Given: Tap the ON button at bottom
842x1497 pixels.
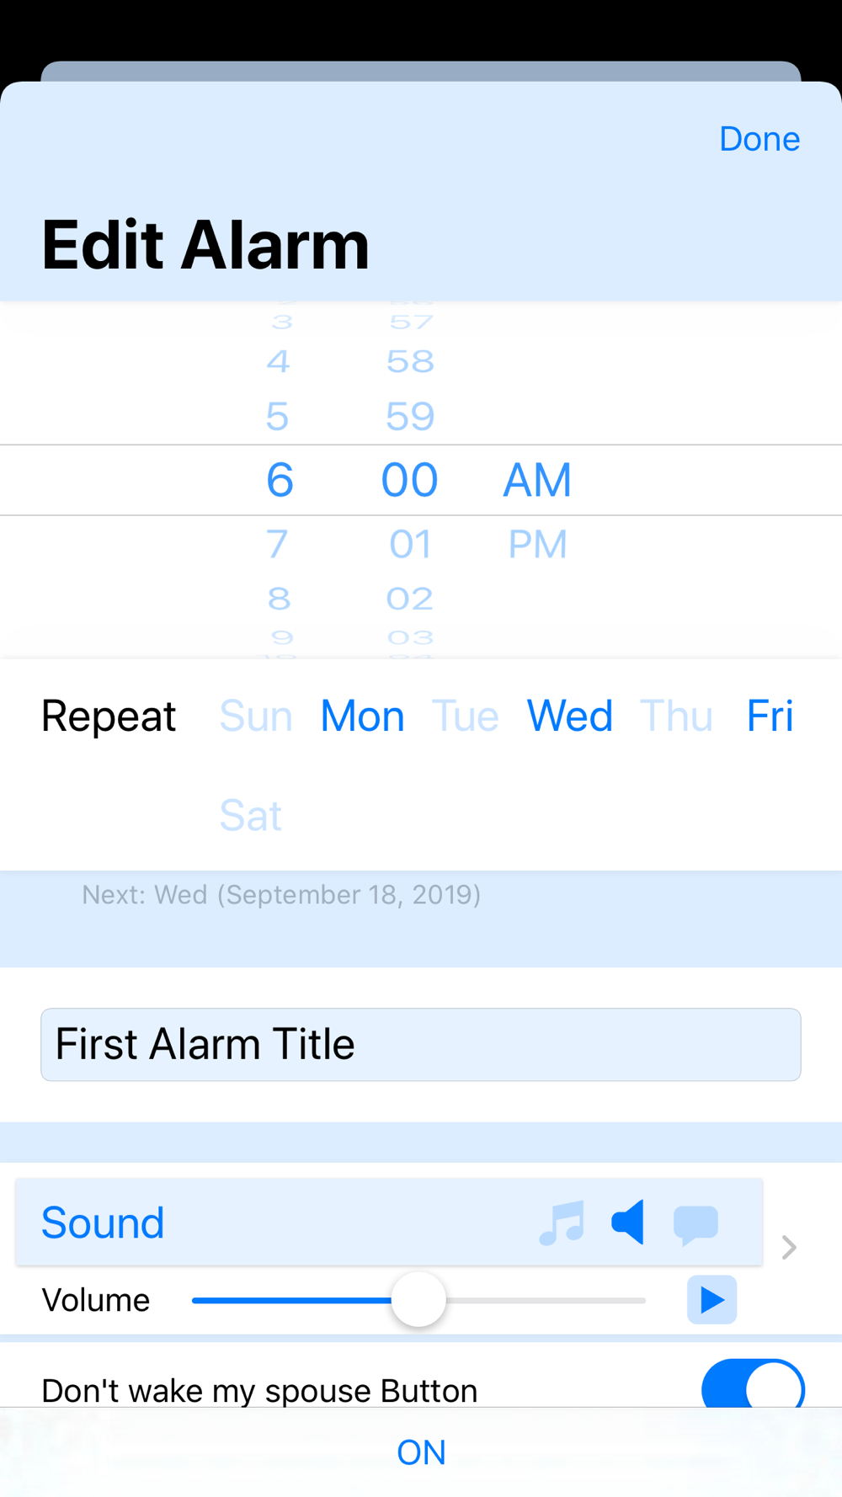Looking at the screenshot, I should [x=421, y=1452].
